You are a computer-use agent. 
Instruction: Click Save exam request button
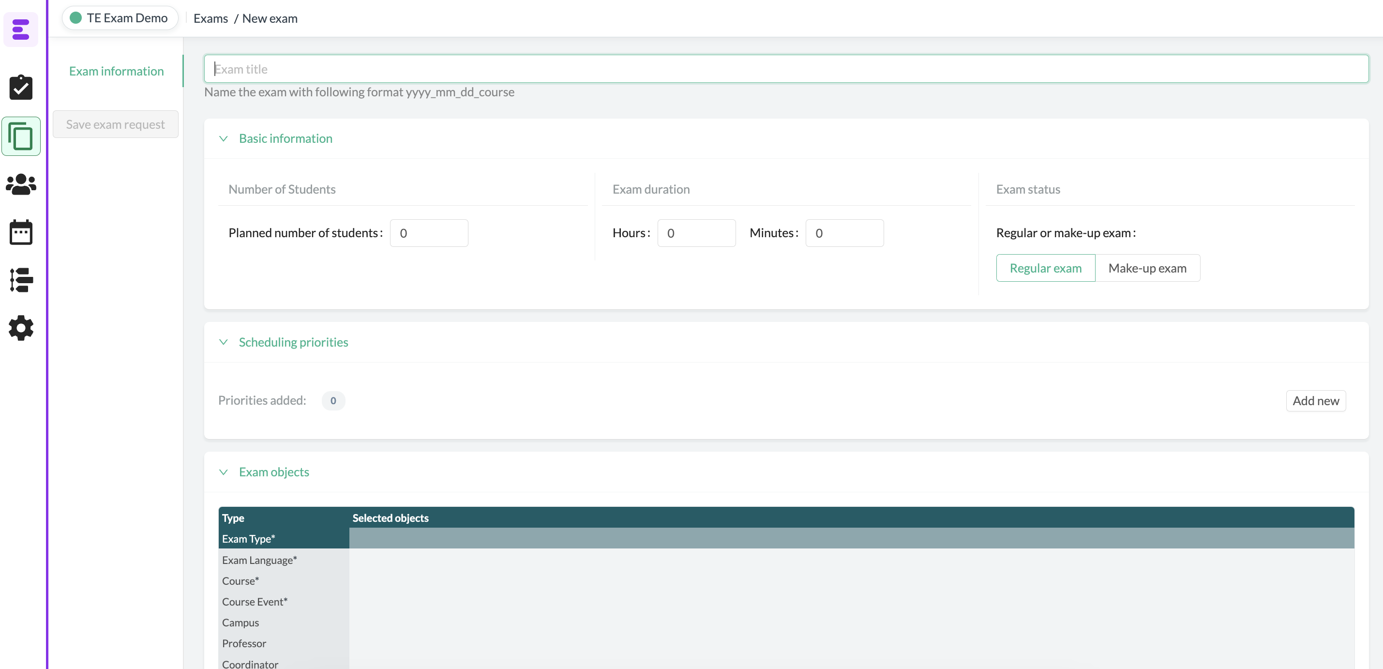click(x=116, y=124)
